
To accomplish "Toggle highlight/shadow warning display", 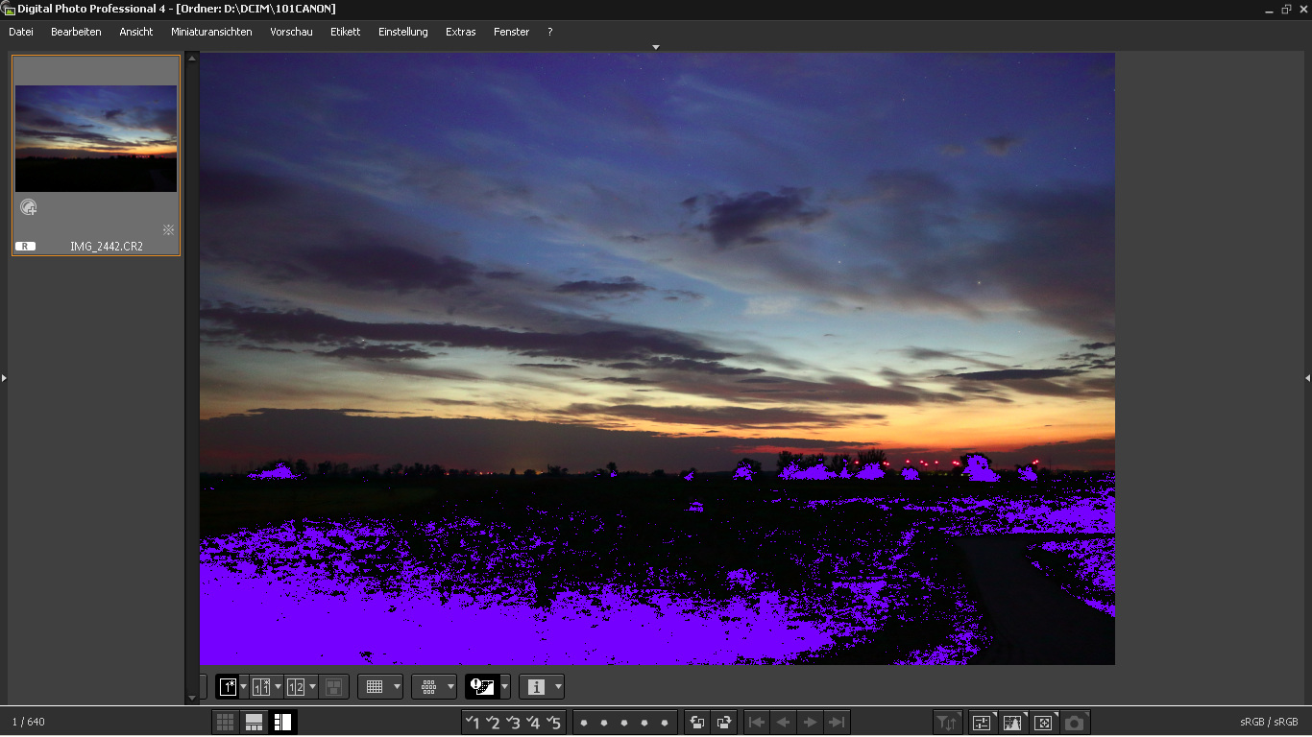I will click(481, 687).
